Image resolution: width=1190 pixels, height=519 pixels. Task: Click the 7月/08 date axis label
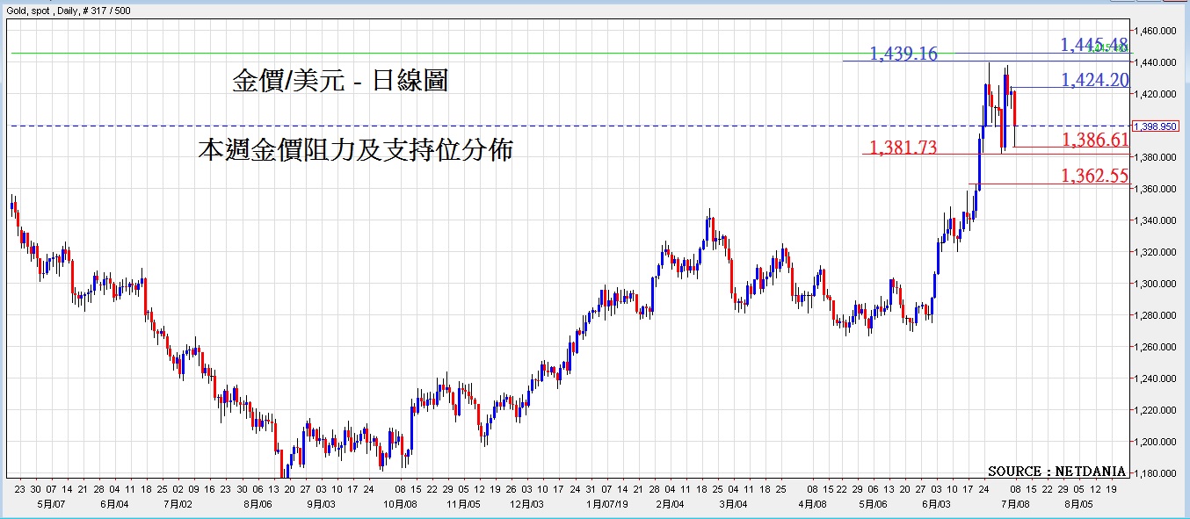pos(1015,504)
